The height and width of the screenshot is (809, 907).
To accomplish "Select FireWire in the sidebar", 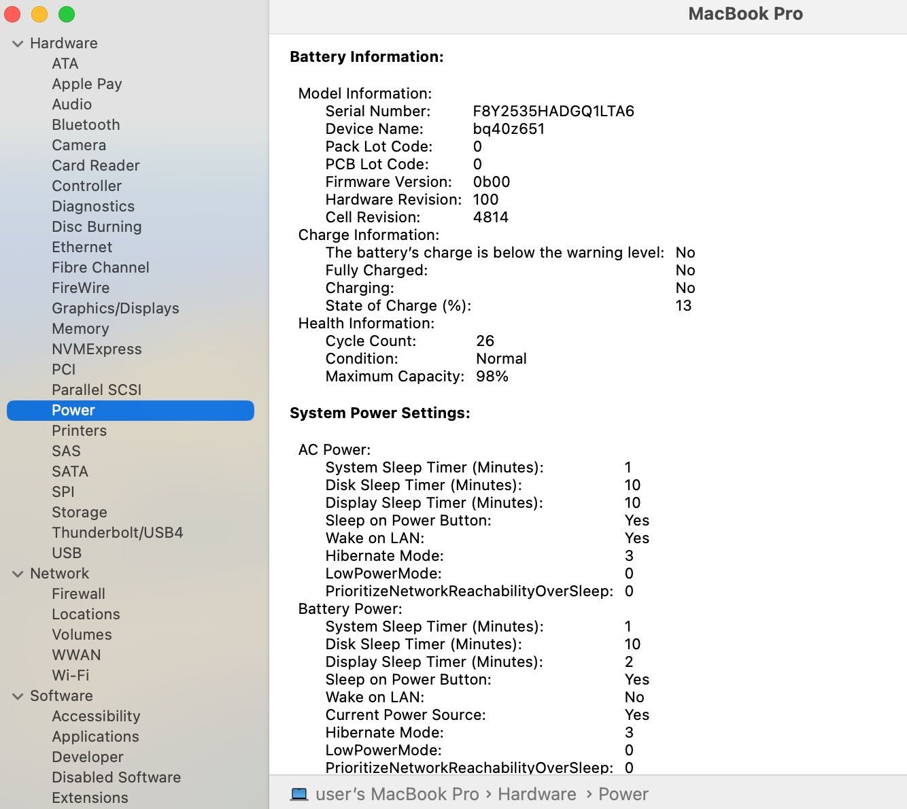I will 81,288.
